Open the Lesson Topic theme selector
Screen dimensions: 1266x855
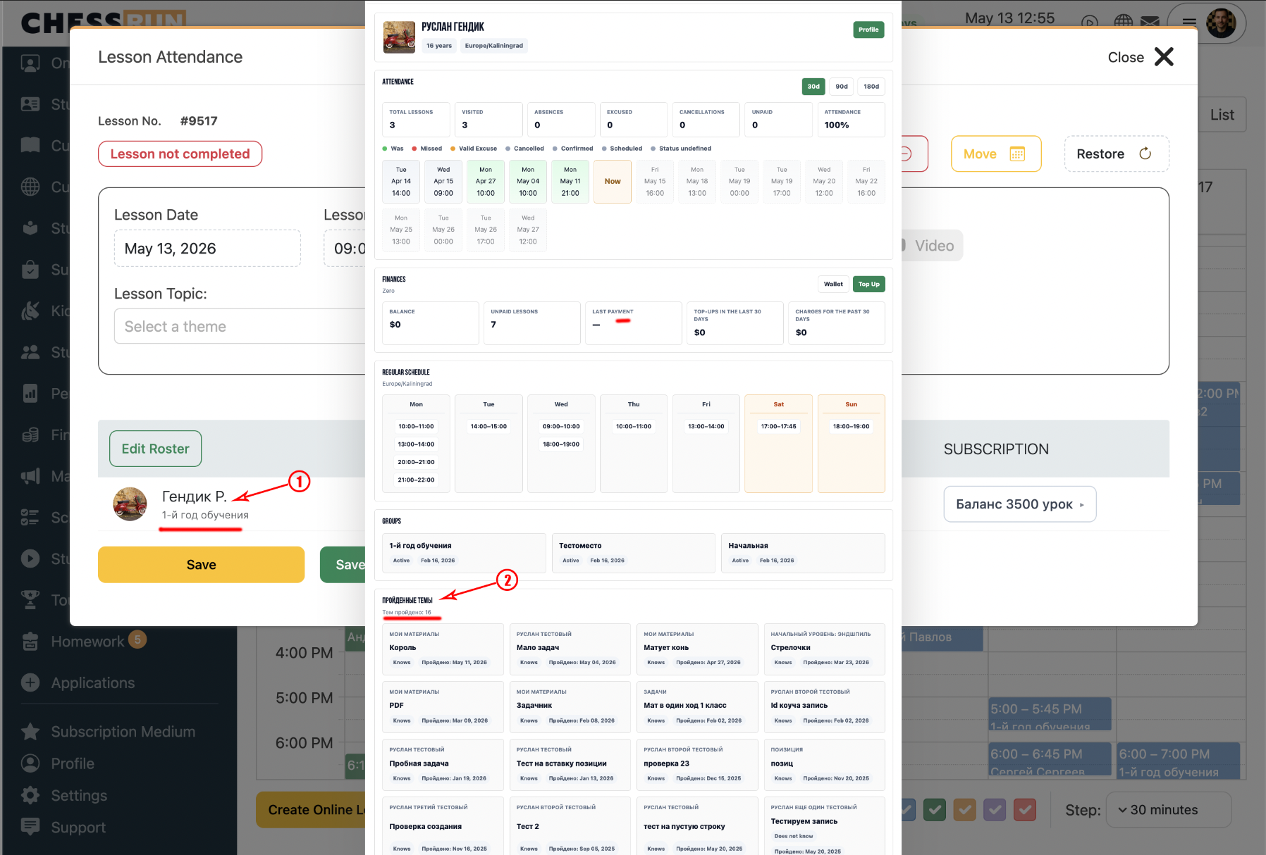click(x=240, y=326)
